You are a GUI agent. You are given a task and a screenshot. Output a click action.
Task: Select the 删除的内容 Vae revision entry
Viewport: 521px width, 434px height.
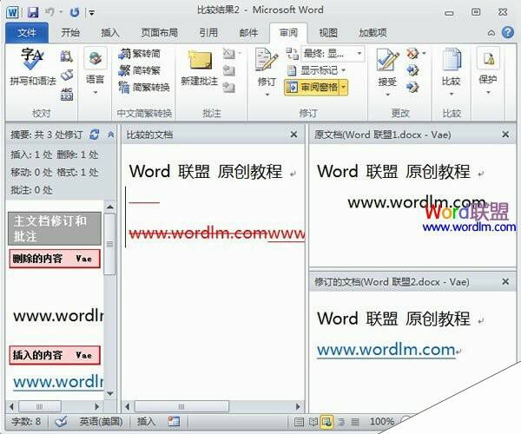click(55, 259)
